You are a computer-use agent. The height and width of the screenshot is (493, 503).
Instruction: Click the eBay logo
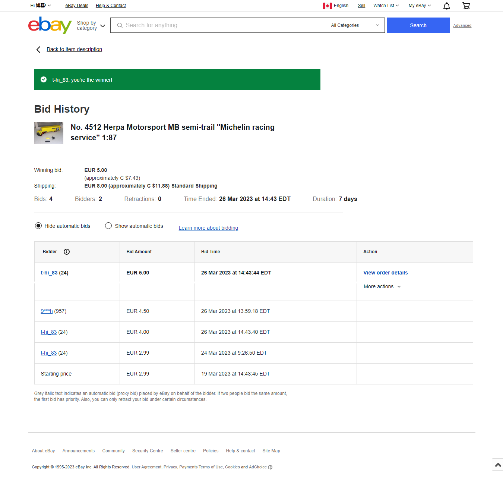[50, 25]
